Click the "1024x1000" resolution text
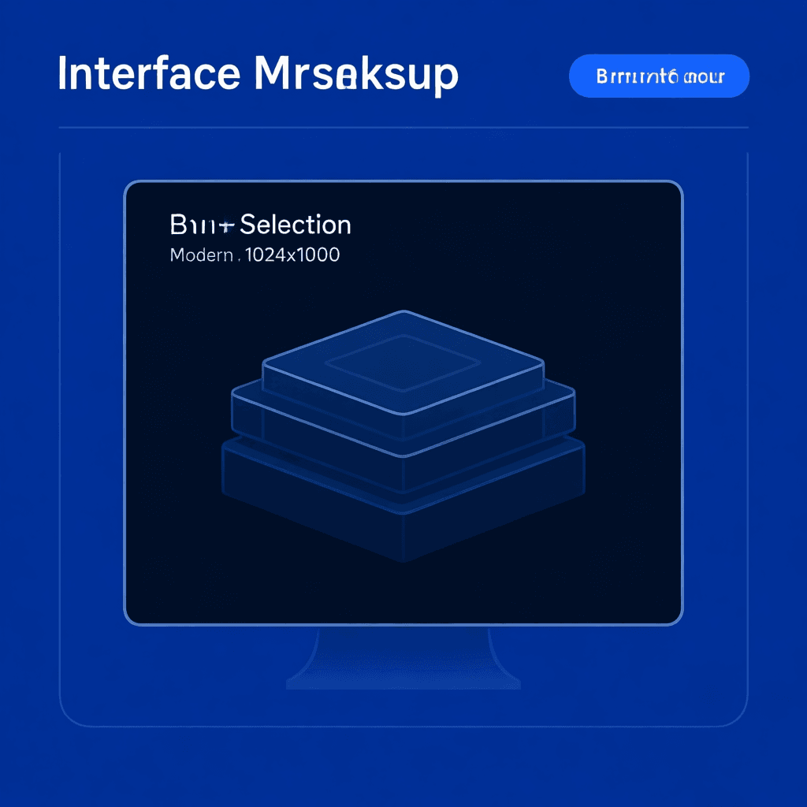This screenshot has width=807, height=807. tap(292, 255)
